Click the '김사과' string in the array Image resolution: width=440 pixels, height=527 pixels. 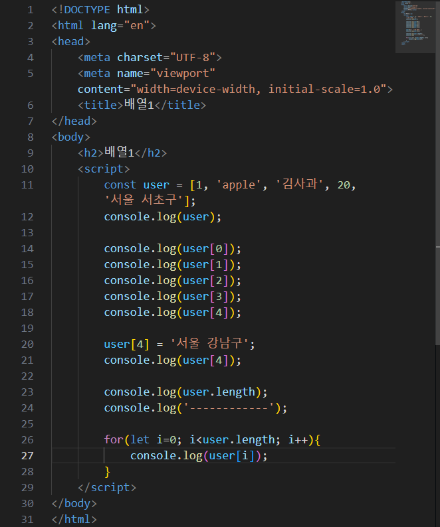tap(300, 184)
